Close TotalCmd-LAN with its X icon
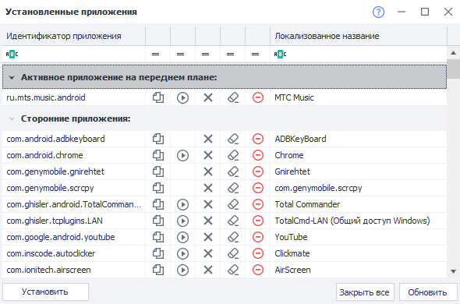The width and height of the screenshot is (460, 304). 208,221
